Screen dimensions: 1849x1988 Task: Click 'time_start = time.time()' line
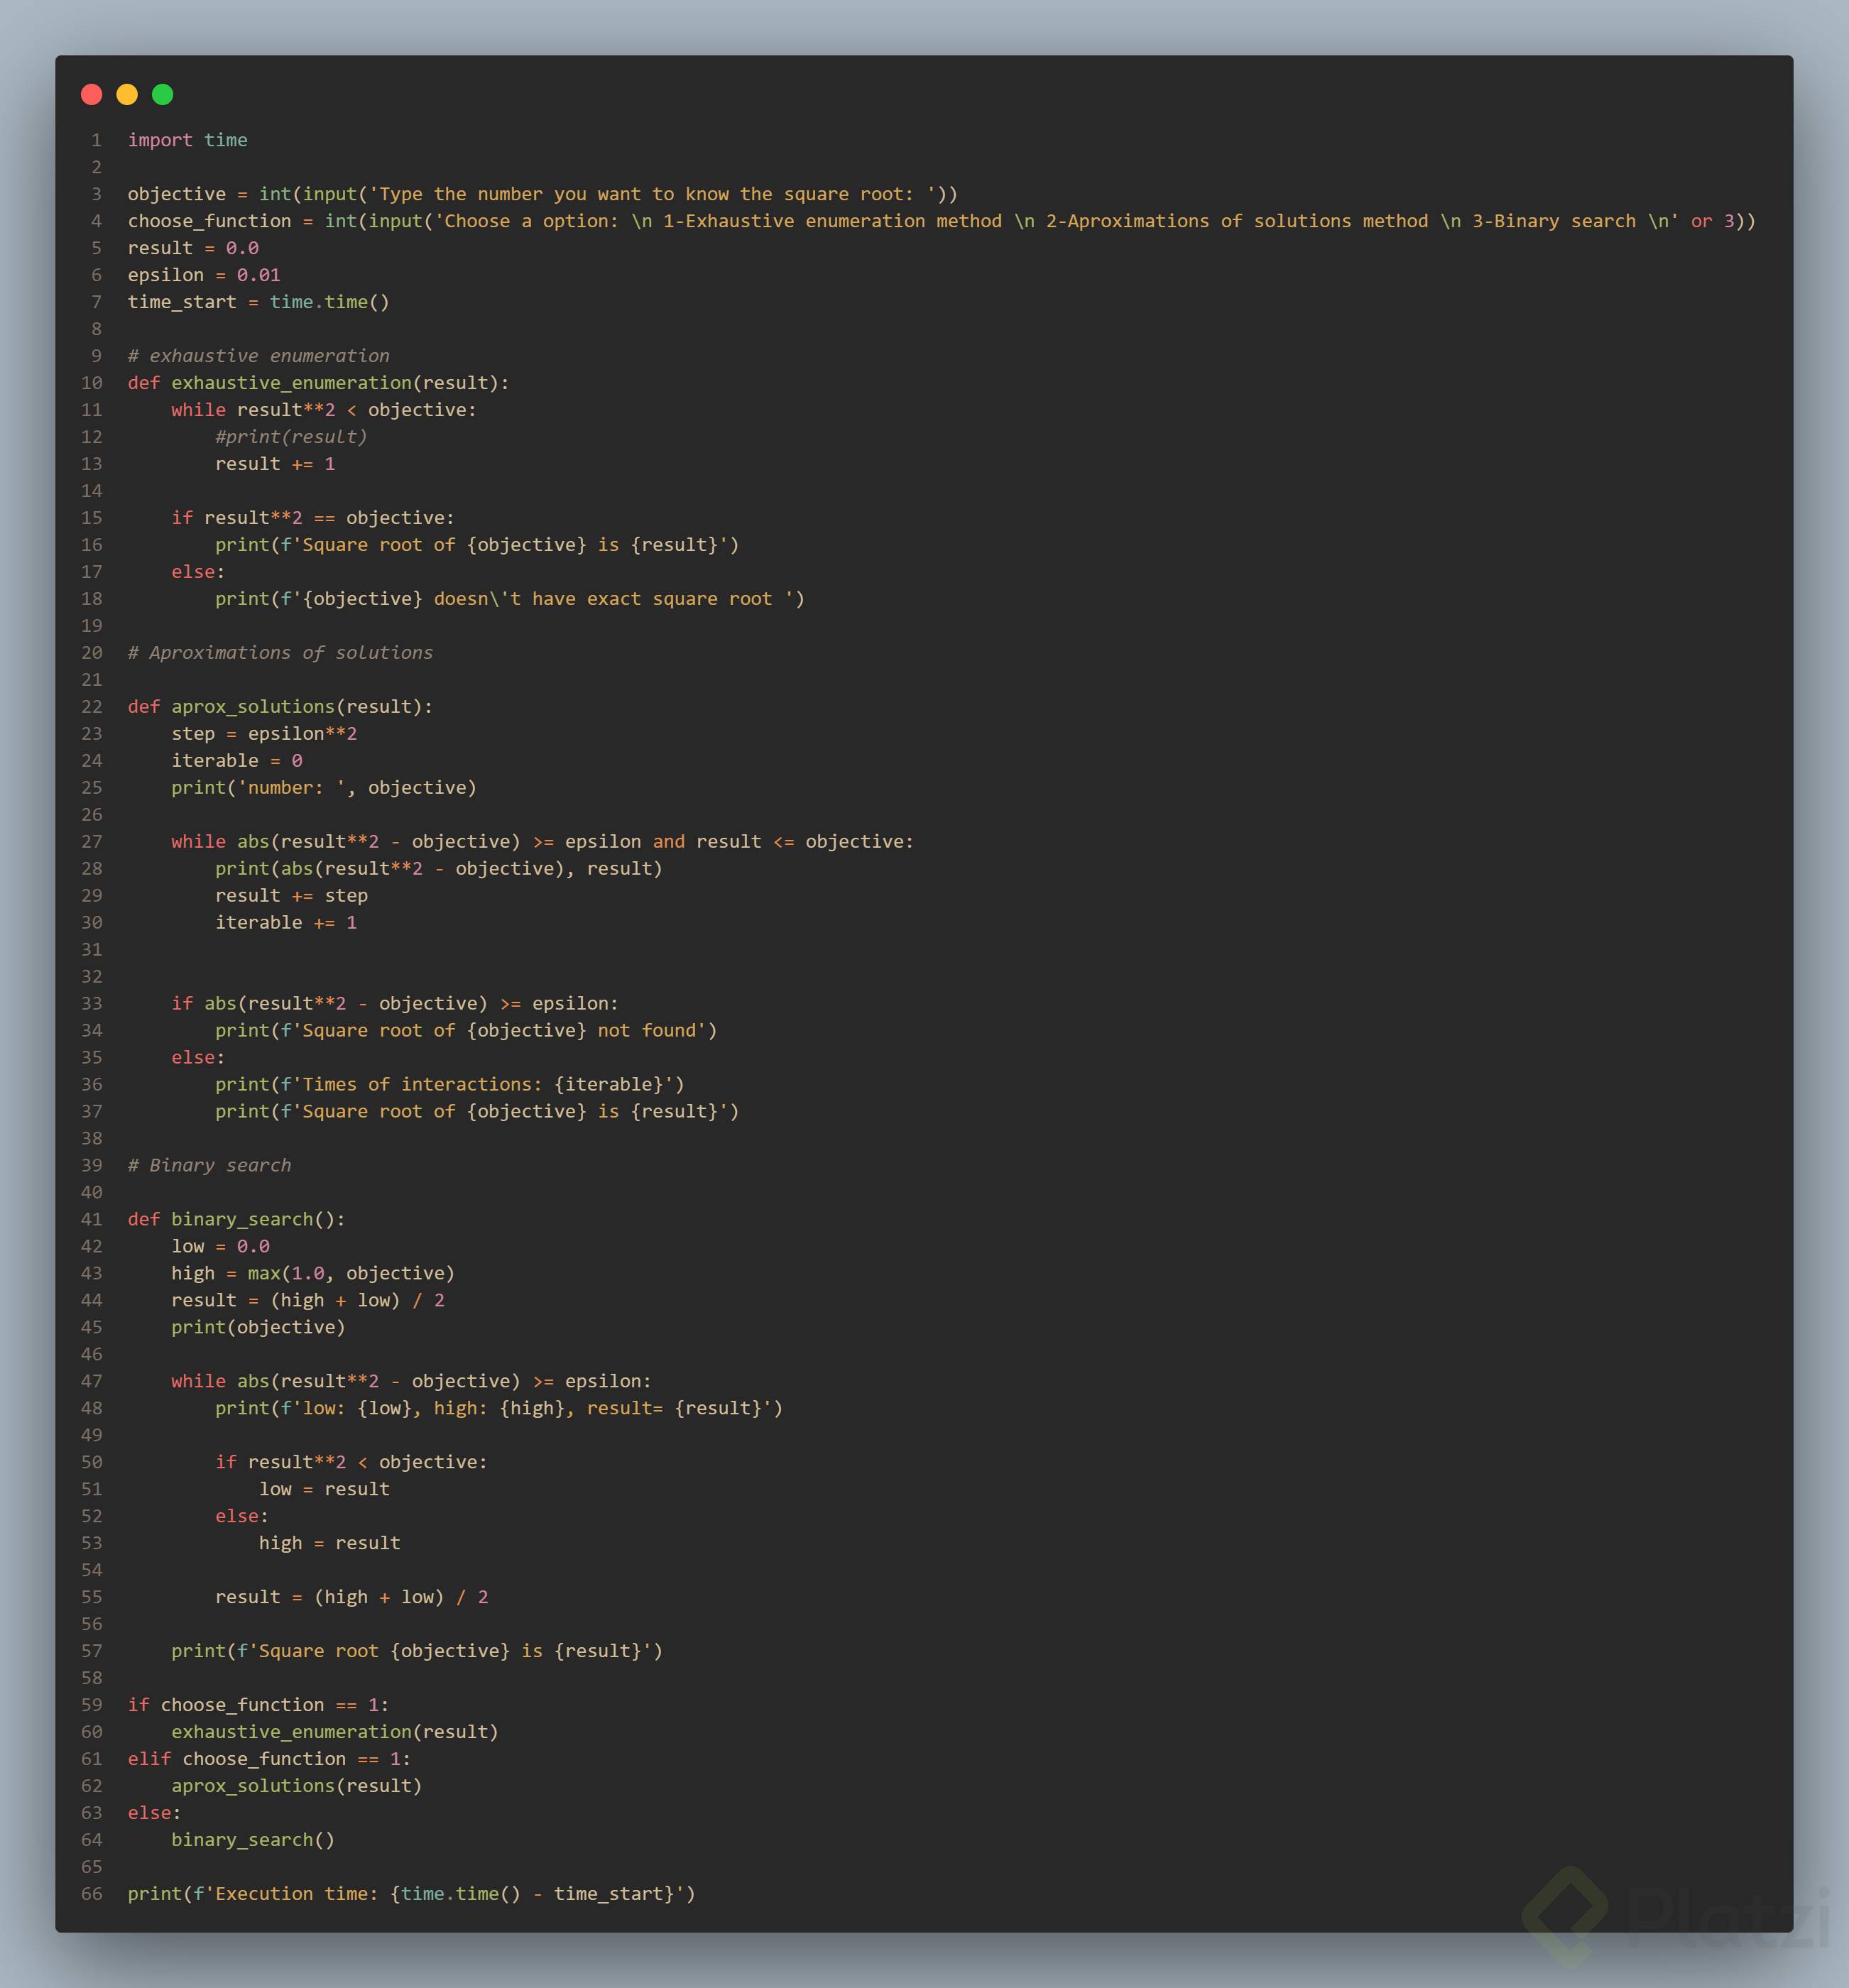258,302
